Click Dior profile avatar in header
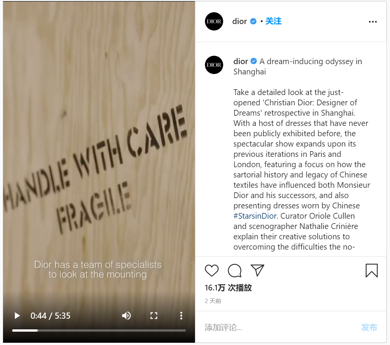390x345 pixels. point(214,21)
